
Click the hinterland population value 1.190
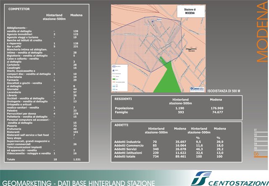[179, 108]
